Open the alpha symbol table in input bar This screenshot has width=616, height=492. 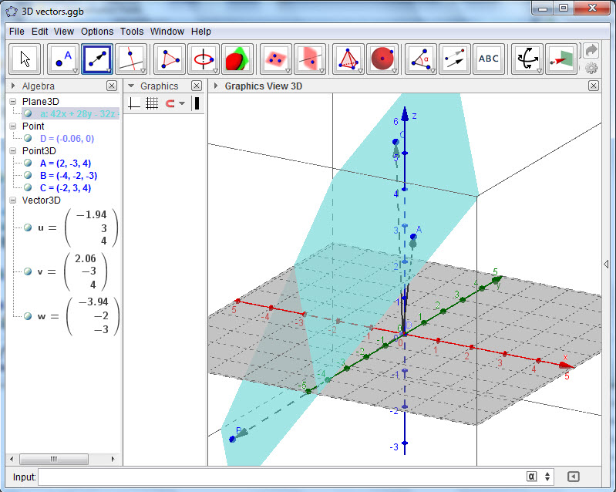[x=531, y=477]
